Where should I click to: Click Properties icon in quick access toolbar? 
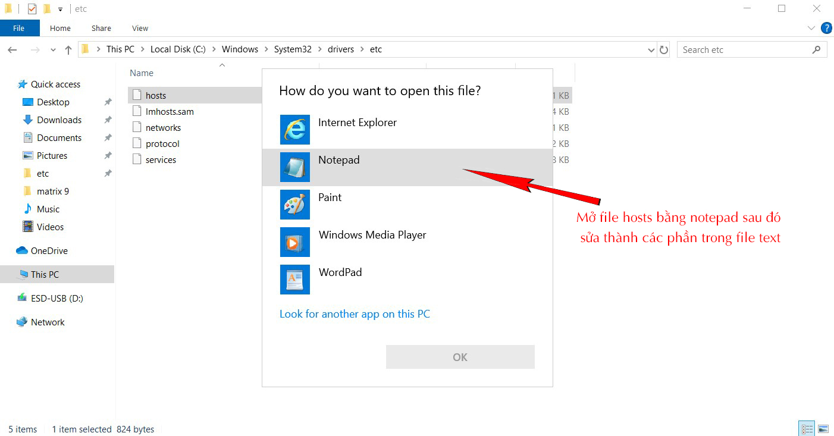point(32,9)
